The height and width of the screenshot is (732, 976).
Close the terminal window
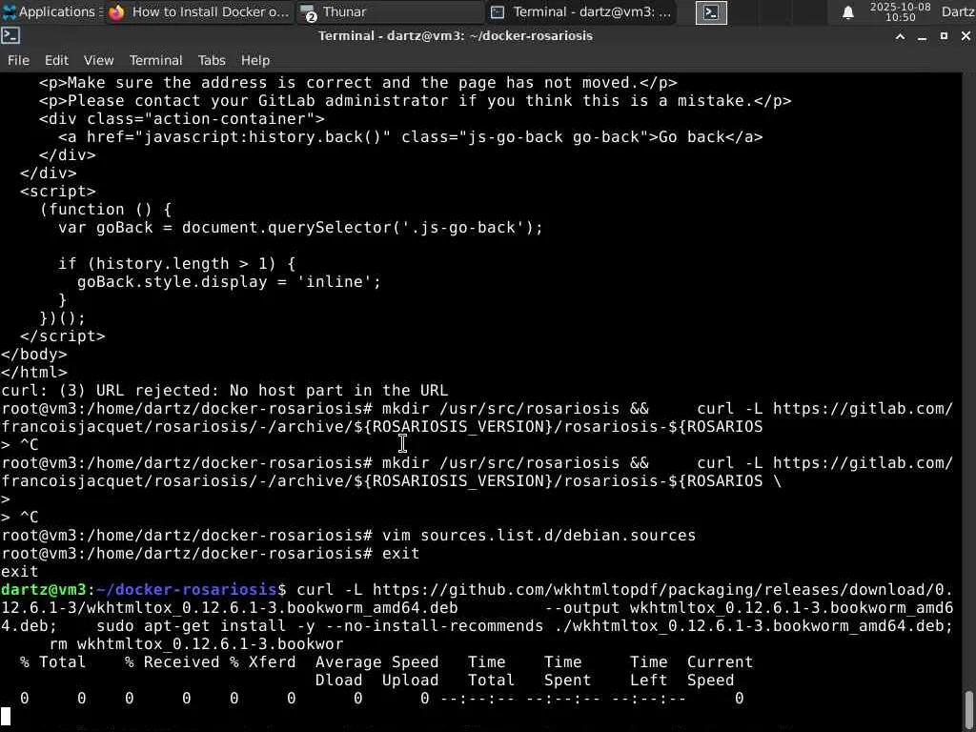[966, 36]
